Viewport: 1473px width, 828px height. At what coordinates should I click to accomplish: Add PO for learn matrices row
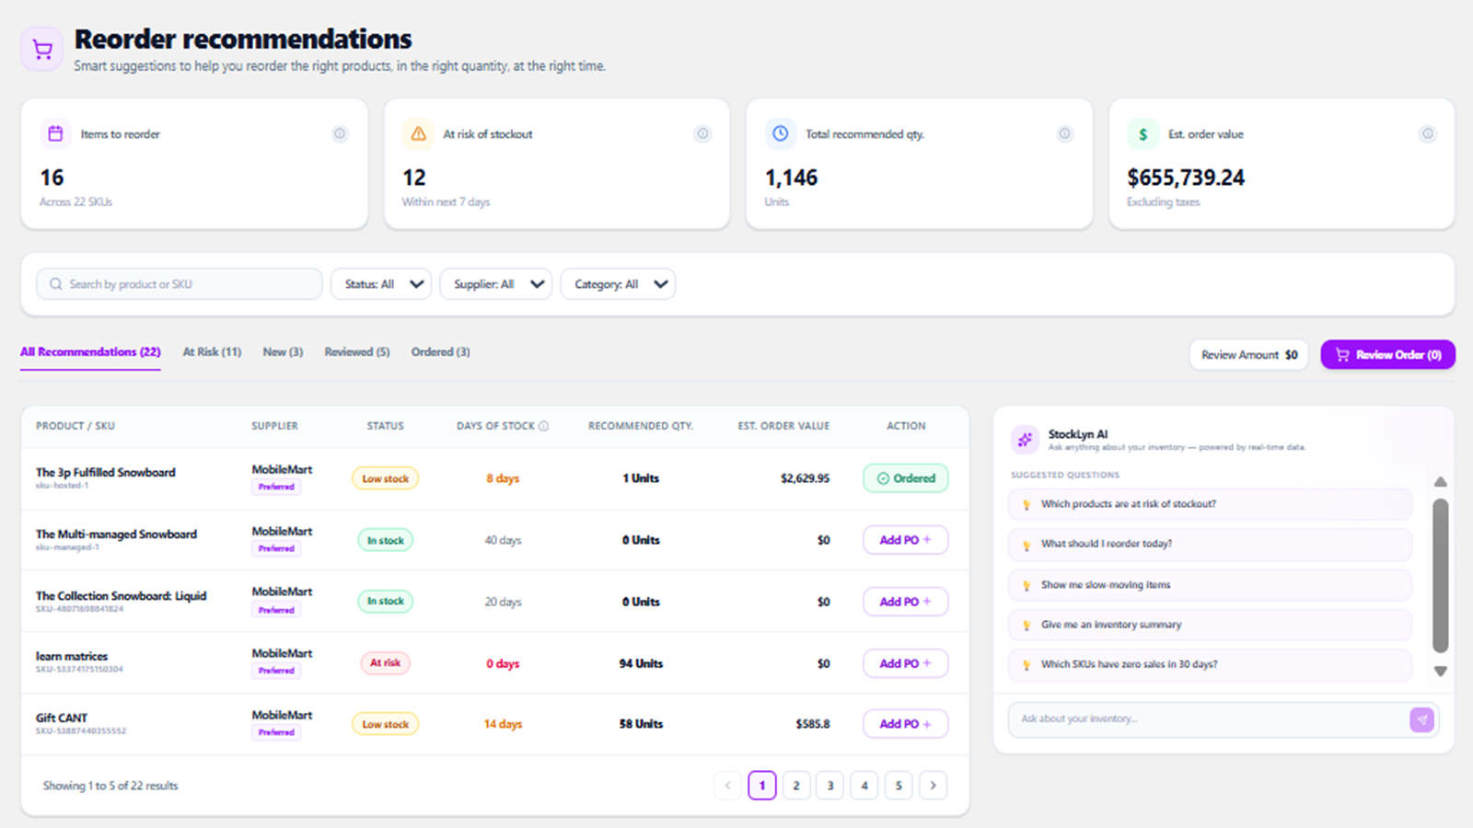point(905,663)
